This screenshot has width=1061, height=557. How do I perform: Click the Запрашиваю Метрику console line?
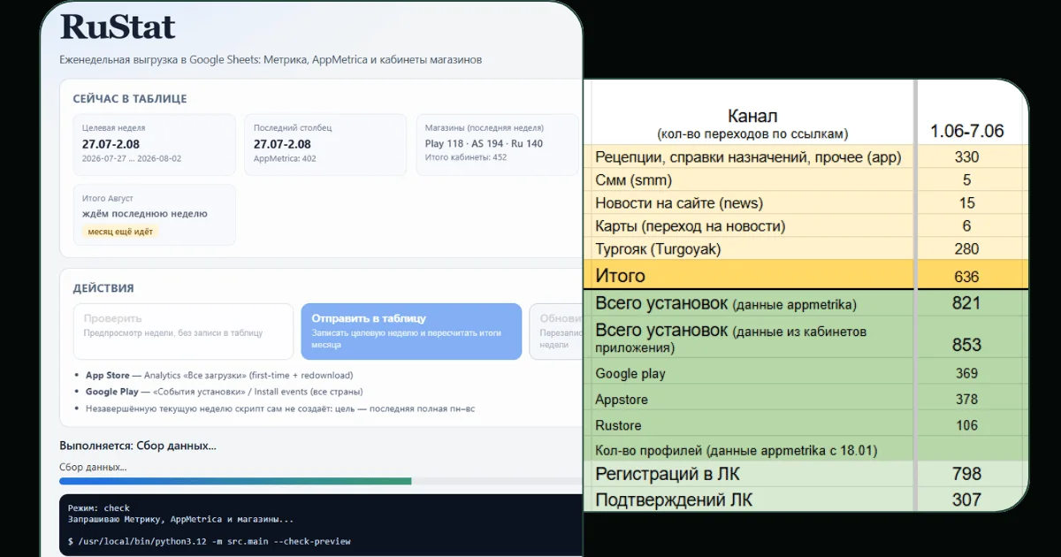pyautogui.click(x=181, y=520)
